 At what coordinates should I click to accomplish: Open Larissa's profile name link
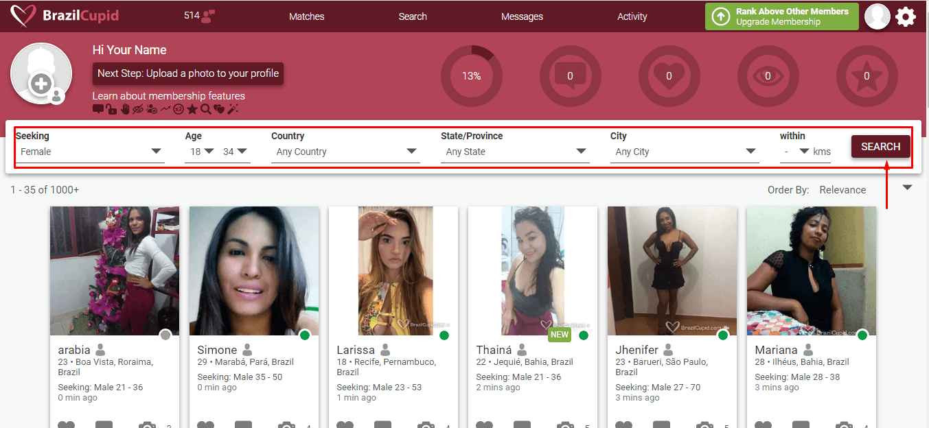tap(356, 350)
